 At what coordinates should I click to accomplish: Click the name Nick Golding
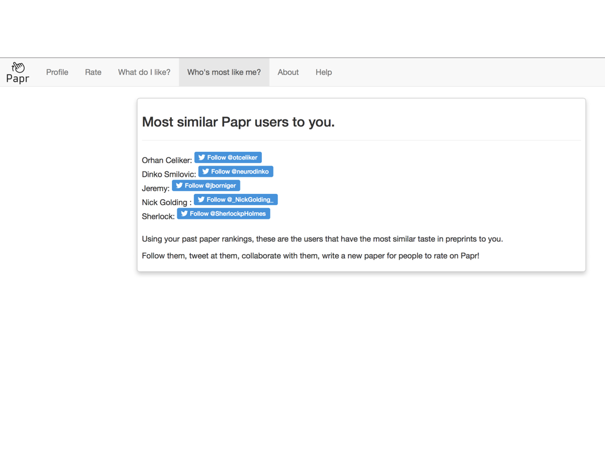point(164,202)
